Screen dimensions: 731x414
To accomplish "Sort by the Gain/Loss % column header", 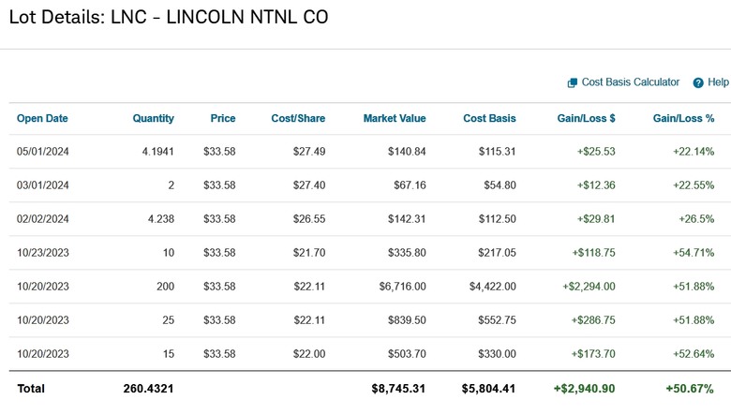I will (x=683, y=118).
